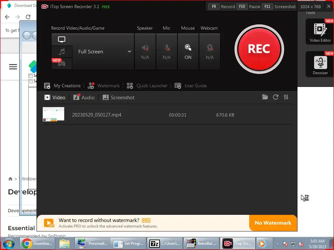334x250 pixels.
Task: Open the muted volume tray icon
Action: [x=301, y=244]
